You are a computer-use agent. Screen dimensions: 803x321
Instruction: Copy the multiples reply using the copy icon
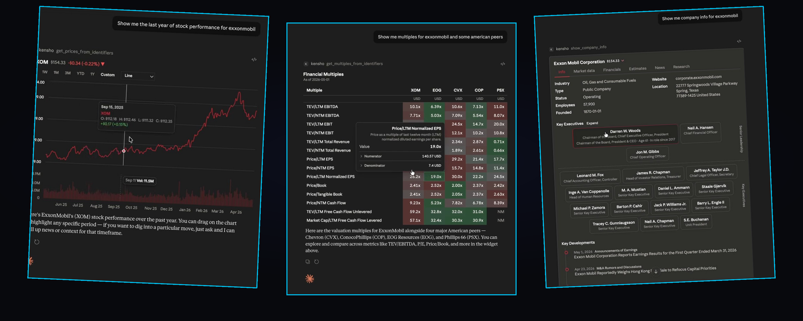pyautogui.click(x=307, y=262)
